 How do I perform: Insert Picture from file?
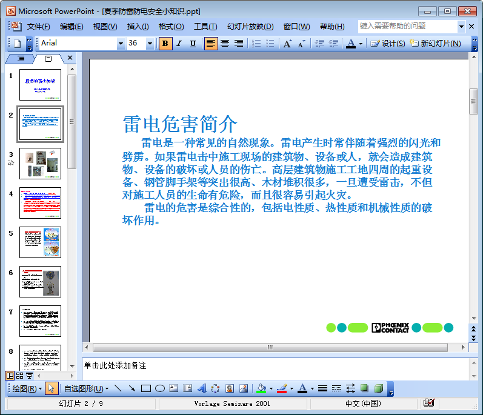coord(244,388)
